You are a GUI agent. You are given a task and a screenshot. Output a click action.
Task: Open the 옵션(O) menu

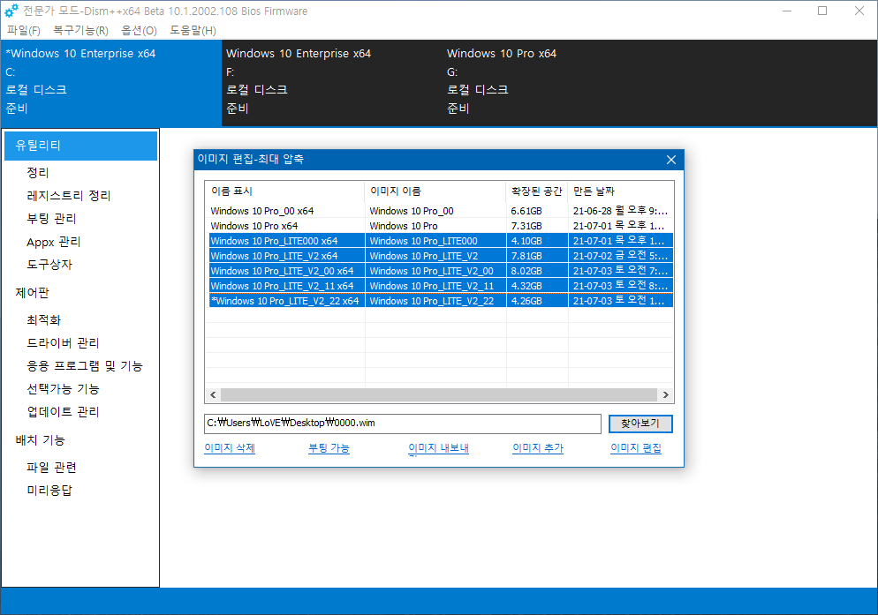coord(139,30)
